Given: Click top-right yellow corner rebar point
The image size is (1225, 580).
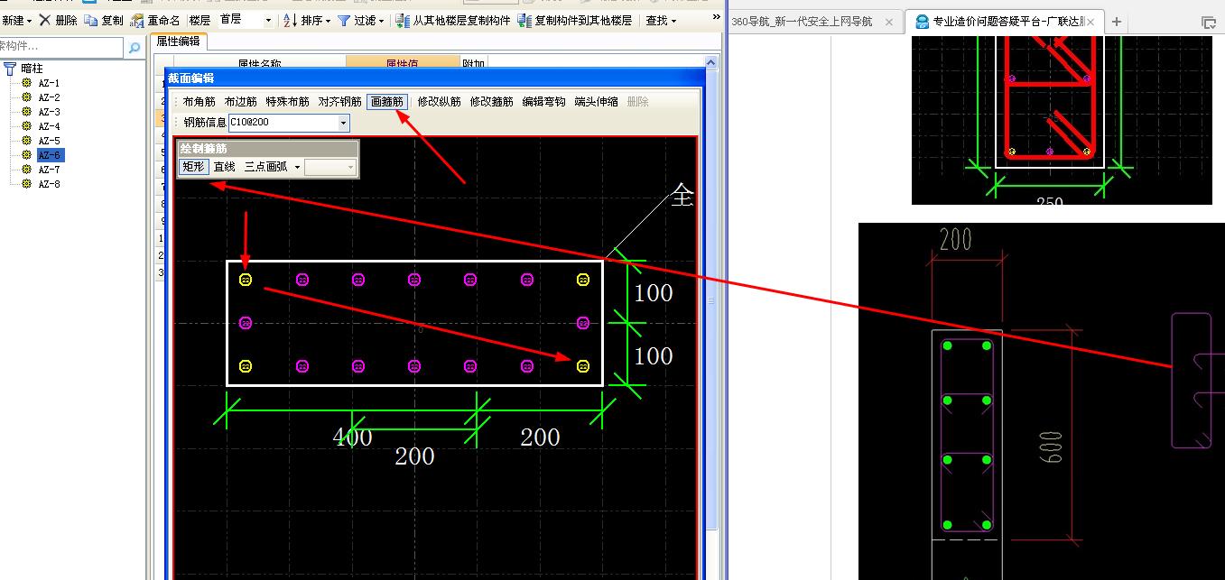Looking at the screenshot, I should [583, 281].
